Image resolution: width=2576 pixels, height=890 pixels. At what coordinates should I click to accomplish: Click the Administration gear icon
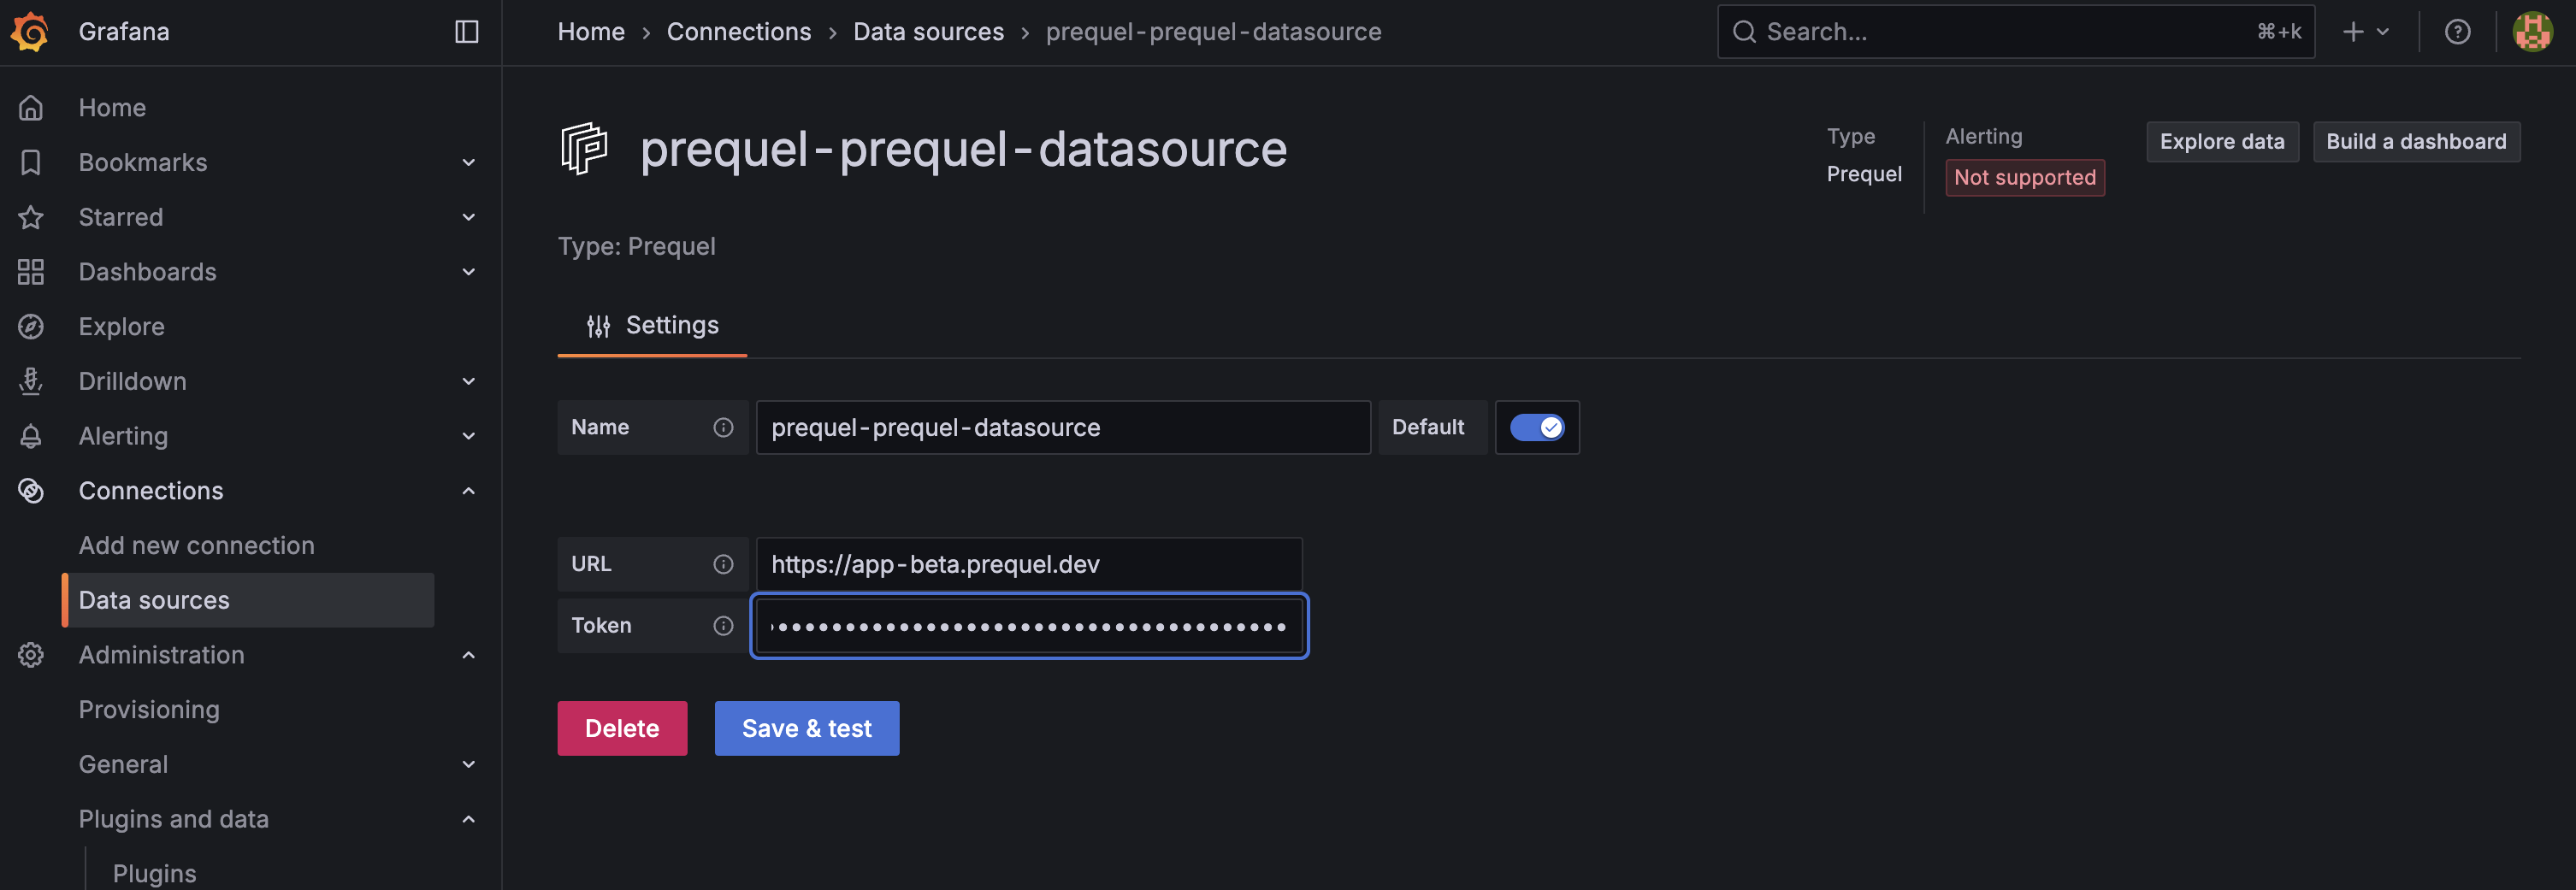tap(31, 655)
